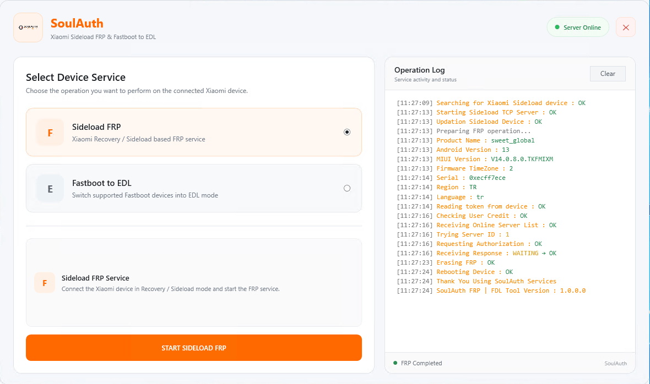Click the 'FRP Completed' status text
Screen dimensions: 650x384
(x=421, y=363)
